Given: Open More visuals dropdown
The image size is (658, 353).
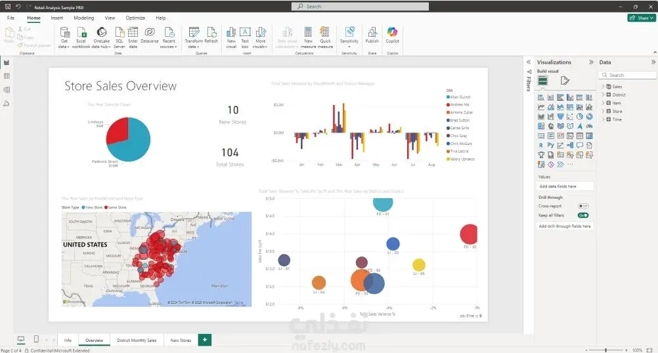Looking at the screenshot, I should pos(260,38).
